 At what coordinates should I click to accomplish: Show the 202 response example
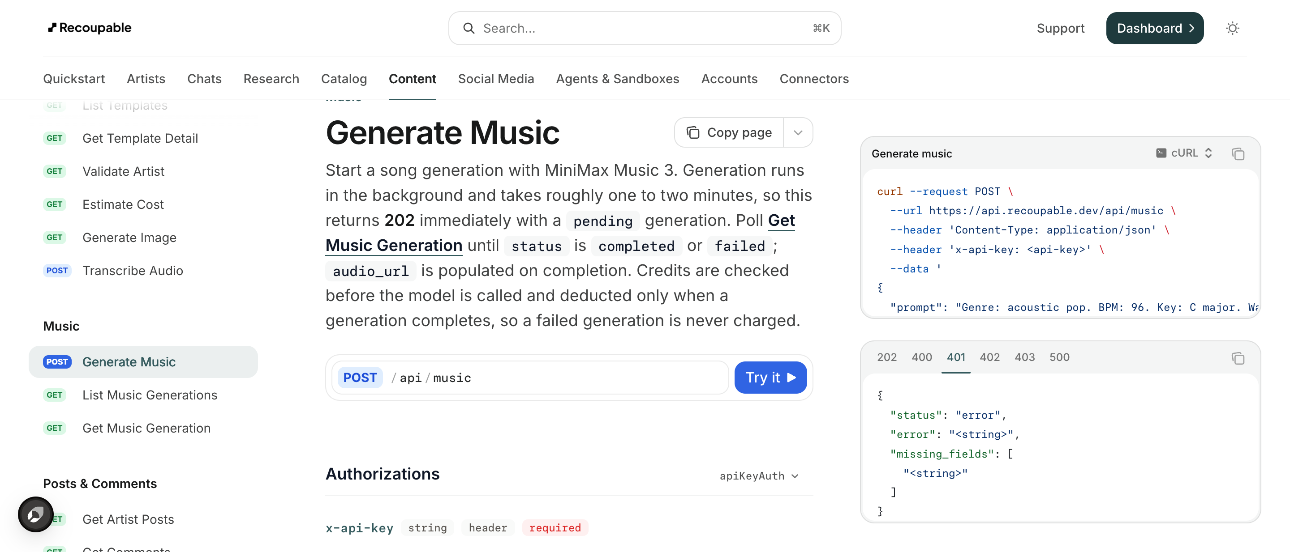click(887, 357)
